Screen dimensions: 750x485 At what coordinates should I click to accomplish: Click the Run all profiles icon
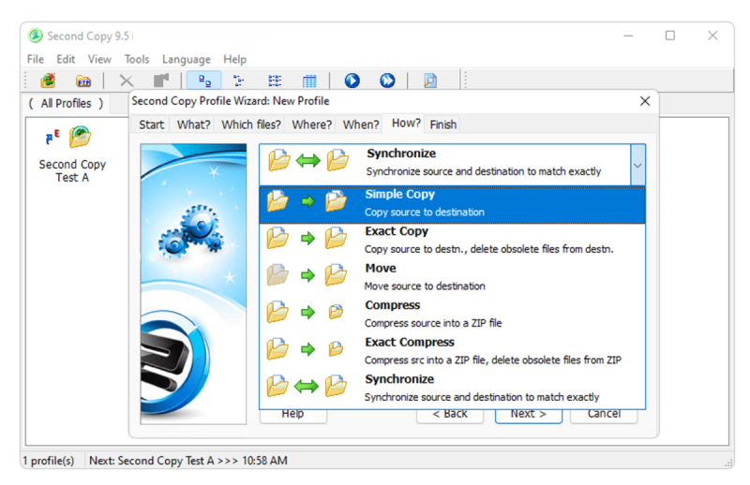coord(387,81)
